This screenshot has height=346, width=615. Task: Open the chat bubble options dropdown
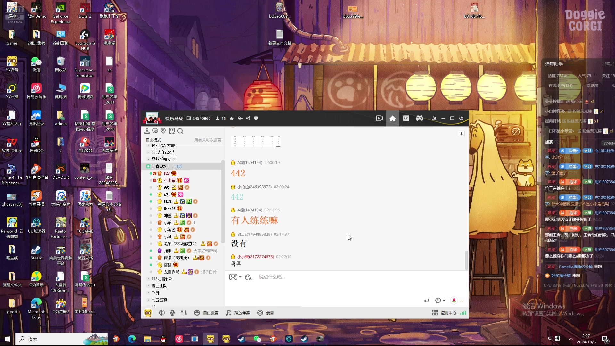tap(440, 301)
